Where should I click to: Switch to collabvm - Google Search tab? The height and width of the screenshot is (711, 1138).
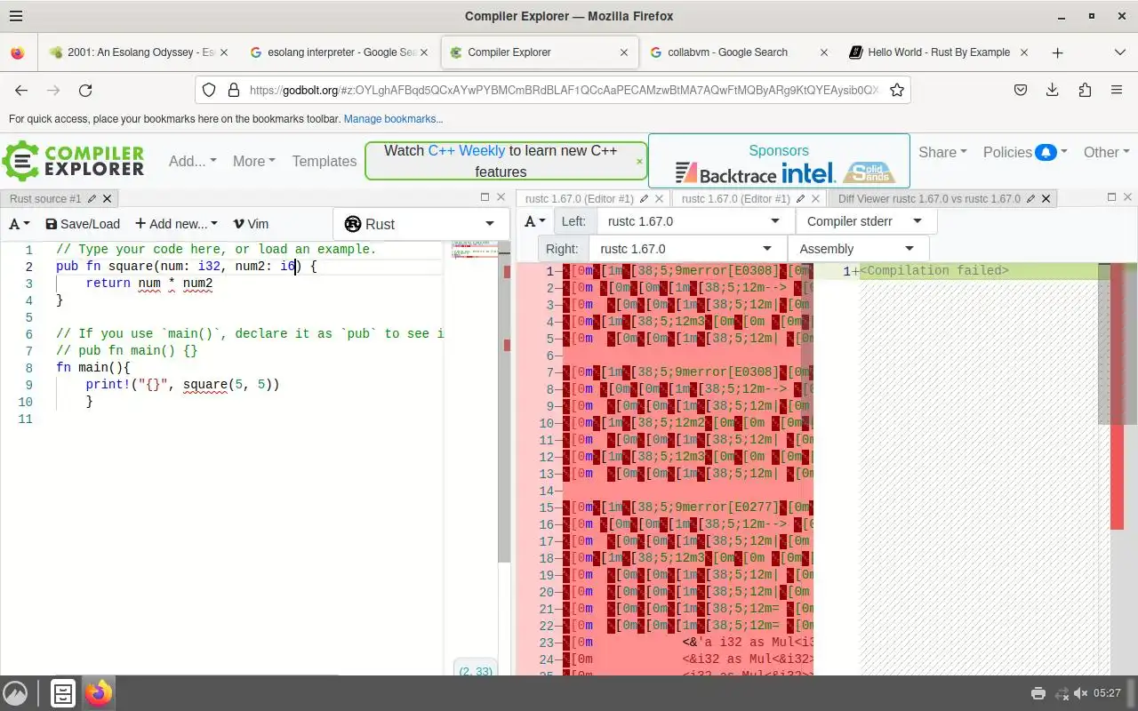pos(738,52)
